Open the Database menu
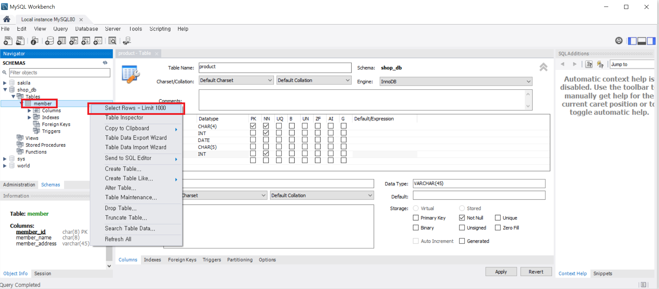This screenshot has width=659, height=289. pyautogui.click(x=87, y=29)
